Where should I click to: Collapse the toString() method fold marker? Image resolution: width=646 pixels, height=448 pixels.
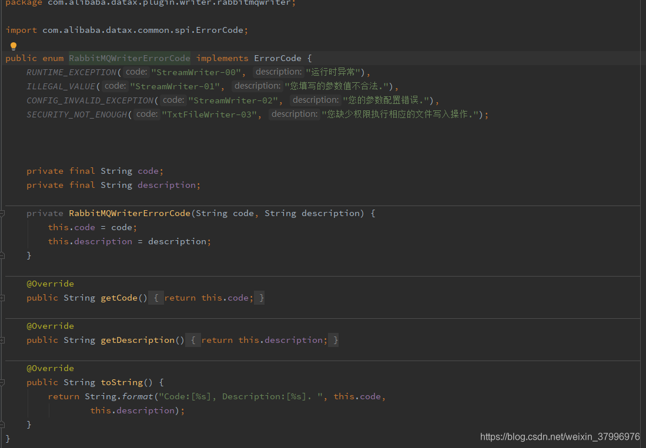tap(2, 383)
